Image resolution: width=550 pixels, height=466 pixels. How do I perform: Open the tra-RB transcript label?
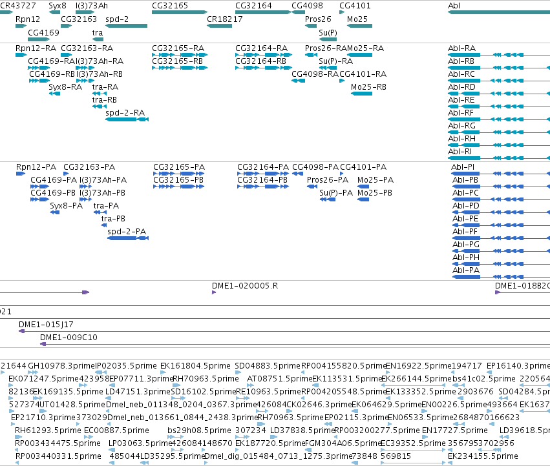point(104,100)
